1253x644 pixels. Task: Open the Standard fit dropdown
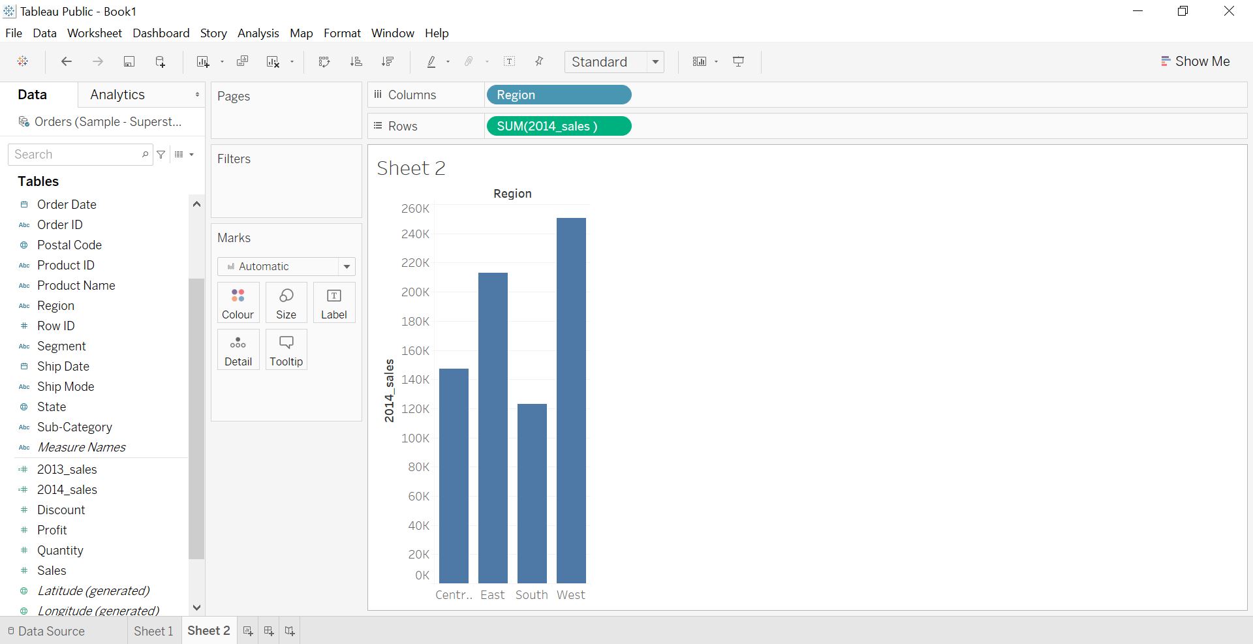point(655,61)
